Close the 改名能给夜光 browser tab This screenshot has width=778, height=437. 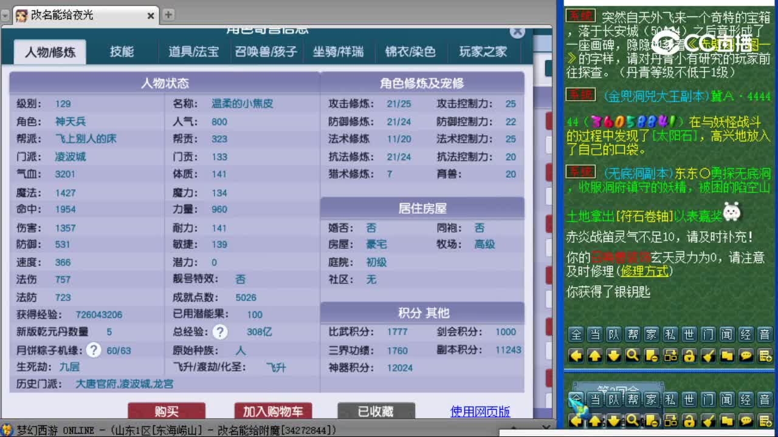coord(151,15)
